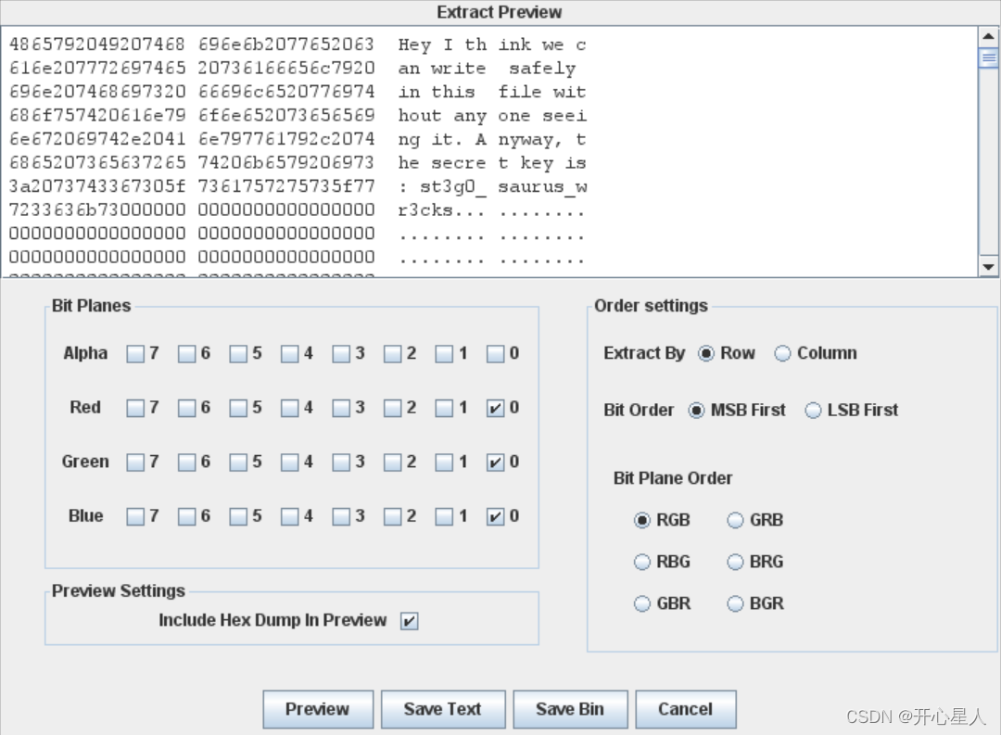Click the preview scrollbar thumb
Screen dimensions: 1001x735
[988, 58]
